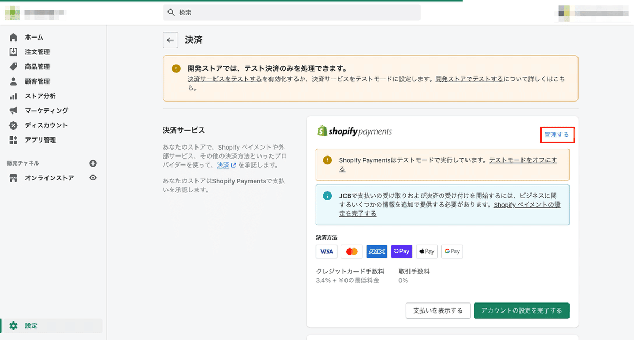Viewport: 634px width, 340px height.
Task: Open the 決済 external link in description
Action: [x=226, y=166]
